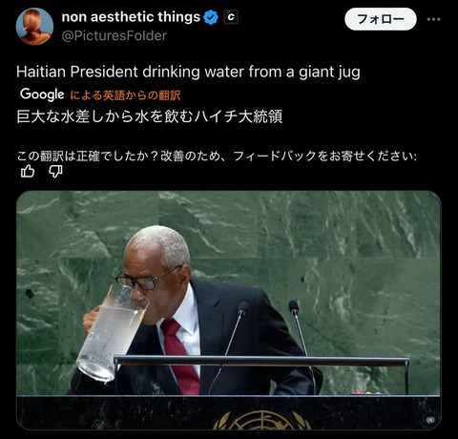458x439 pixels.
Task: Click the non aesthetic things display name
Action: coord(131,17)
